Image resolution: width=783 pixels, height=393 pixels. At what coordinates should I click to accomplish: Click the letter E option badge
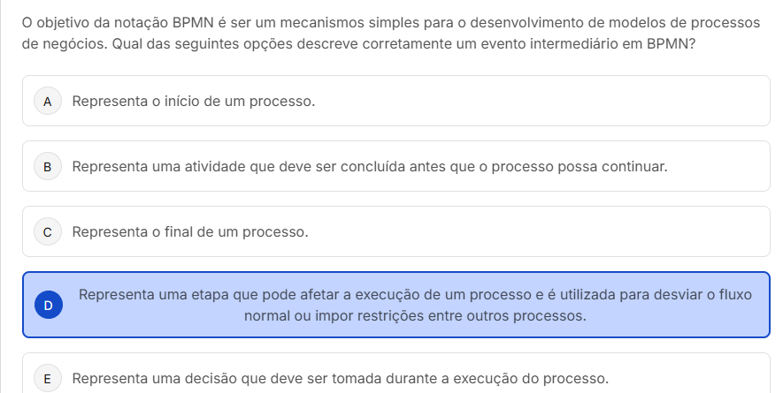click(x=48, y=379)
